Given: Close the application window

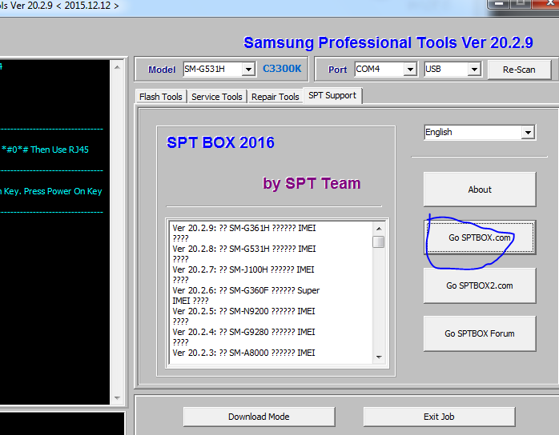Looking at the screenshot, I should 547,3.
